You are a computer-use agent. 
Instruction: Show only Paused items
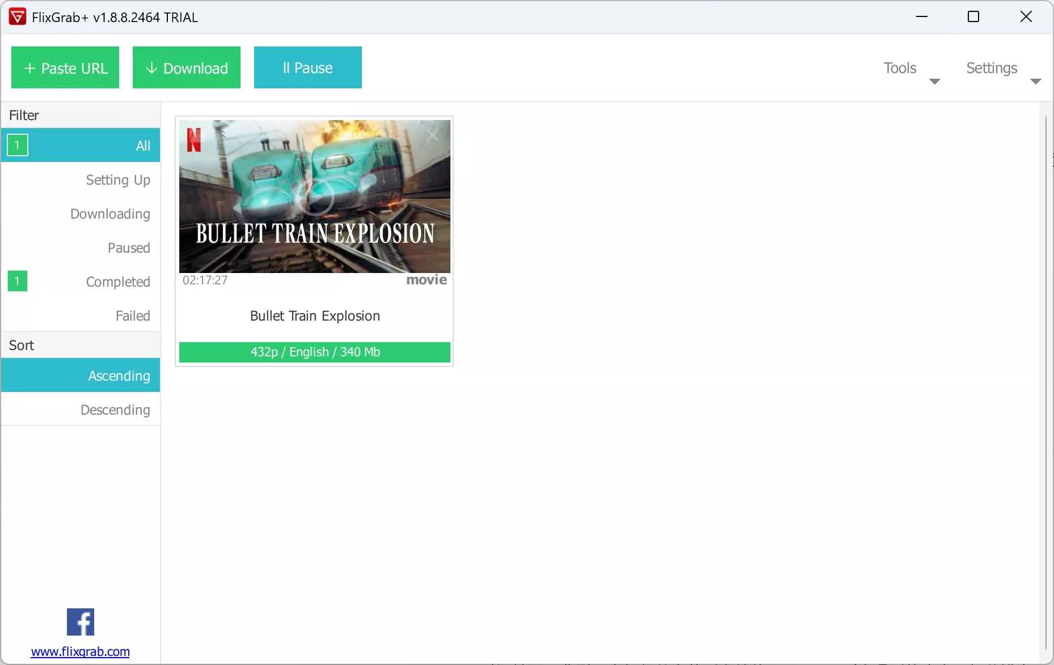tap(81, 248)
